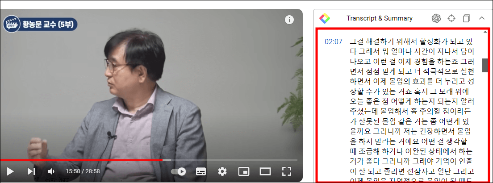493x183 pixels.
Task: Open video settings gear
Action: pyautogui.click(x=222, y=171)
